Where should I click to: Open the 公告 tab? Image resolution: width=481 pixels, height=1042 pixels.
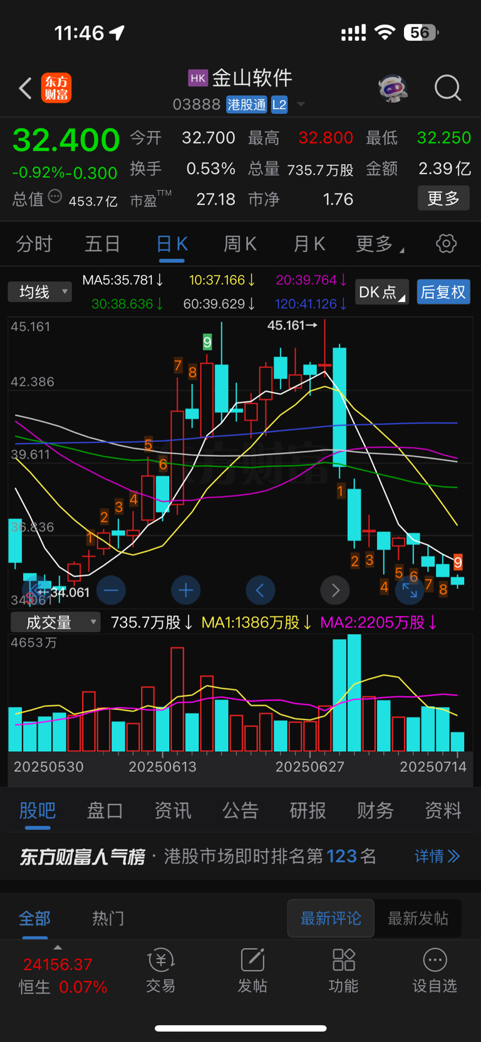(x=240, y=810)
